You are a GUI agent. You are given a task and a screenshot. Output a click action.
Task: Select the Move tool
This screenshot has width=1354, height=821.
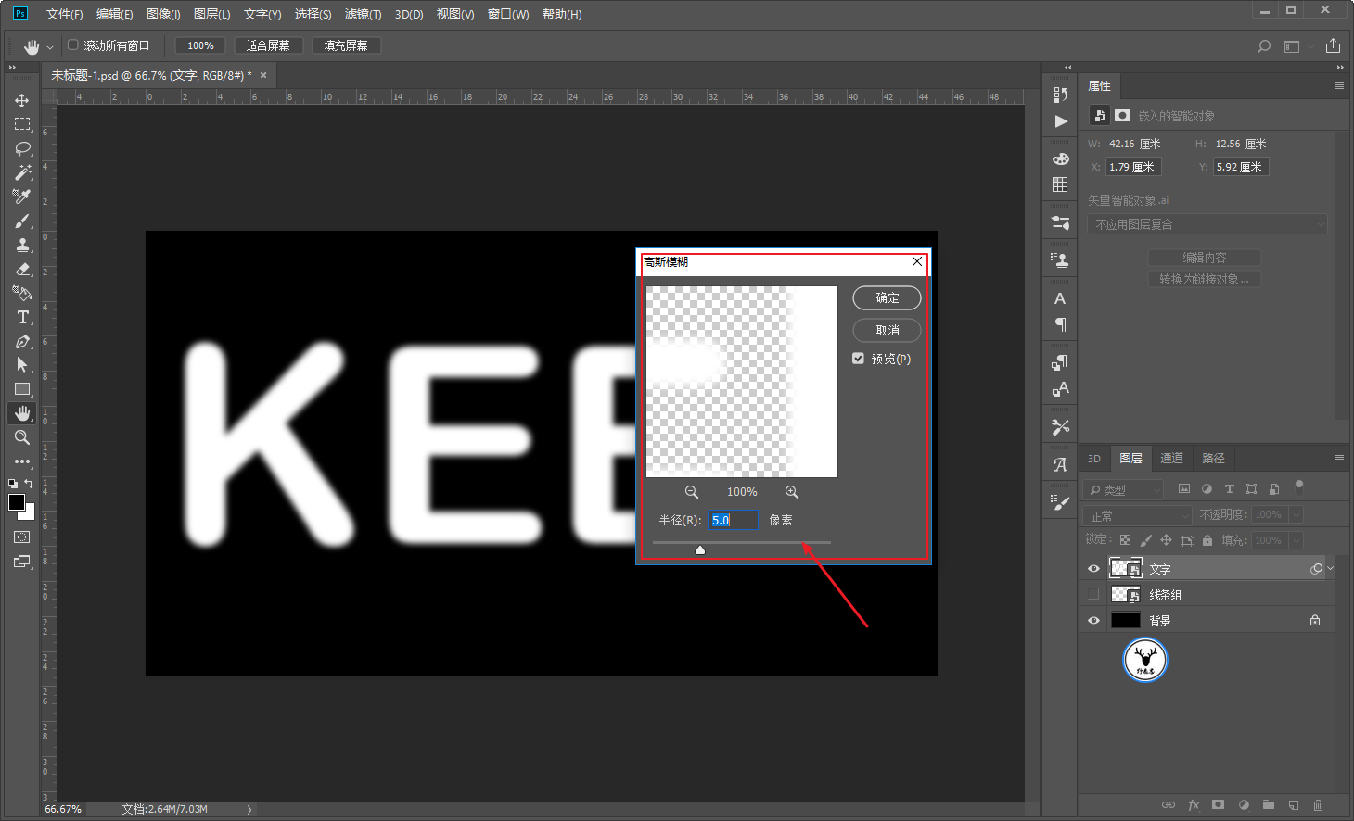pos(22,100)
